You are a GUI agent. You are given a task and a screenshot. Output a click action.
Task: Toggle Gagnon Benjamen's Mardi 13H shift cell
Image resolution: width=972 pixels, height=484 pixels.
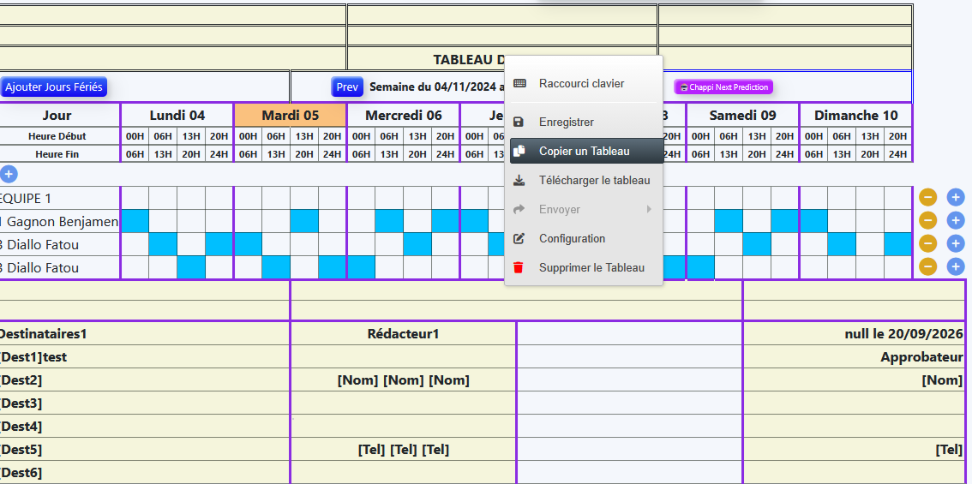[x=304, y=221]
